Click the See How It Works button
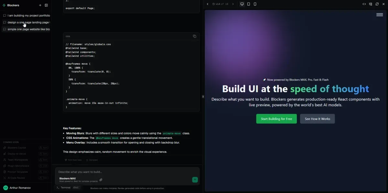This screenshot has width=388, height=193. coord(317,119)
